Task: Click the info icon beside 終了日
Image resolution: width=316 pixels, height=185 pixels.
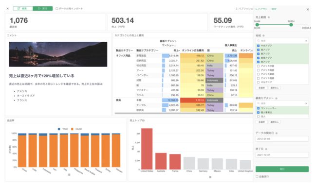Action: tap(266, 149)
